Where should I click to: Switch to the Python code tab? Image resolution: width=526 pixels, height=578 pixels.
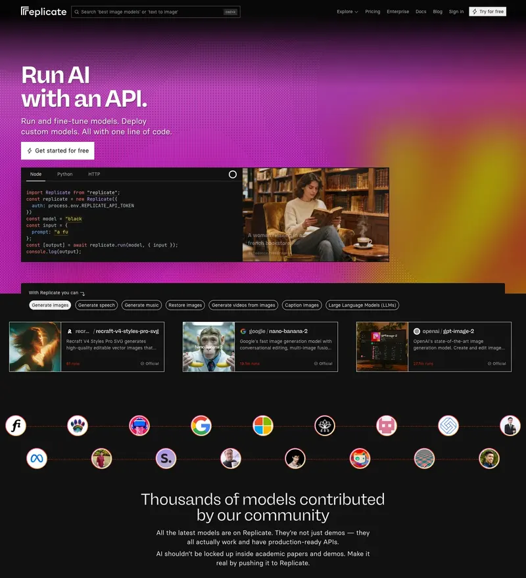tap(65, 174)
